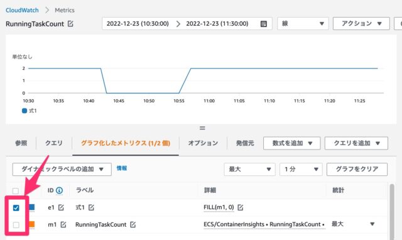Click the ECS/ContainerInsights detail text
The height and width of the screenshot is (240, 402).
264,224
